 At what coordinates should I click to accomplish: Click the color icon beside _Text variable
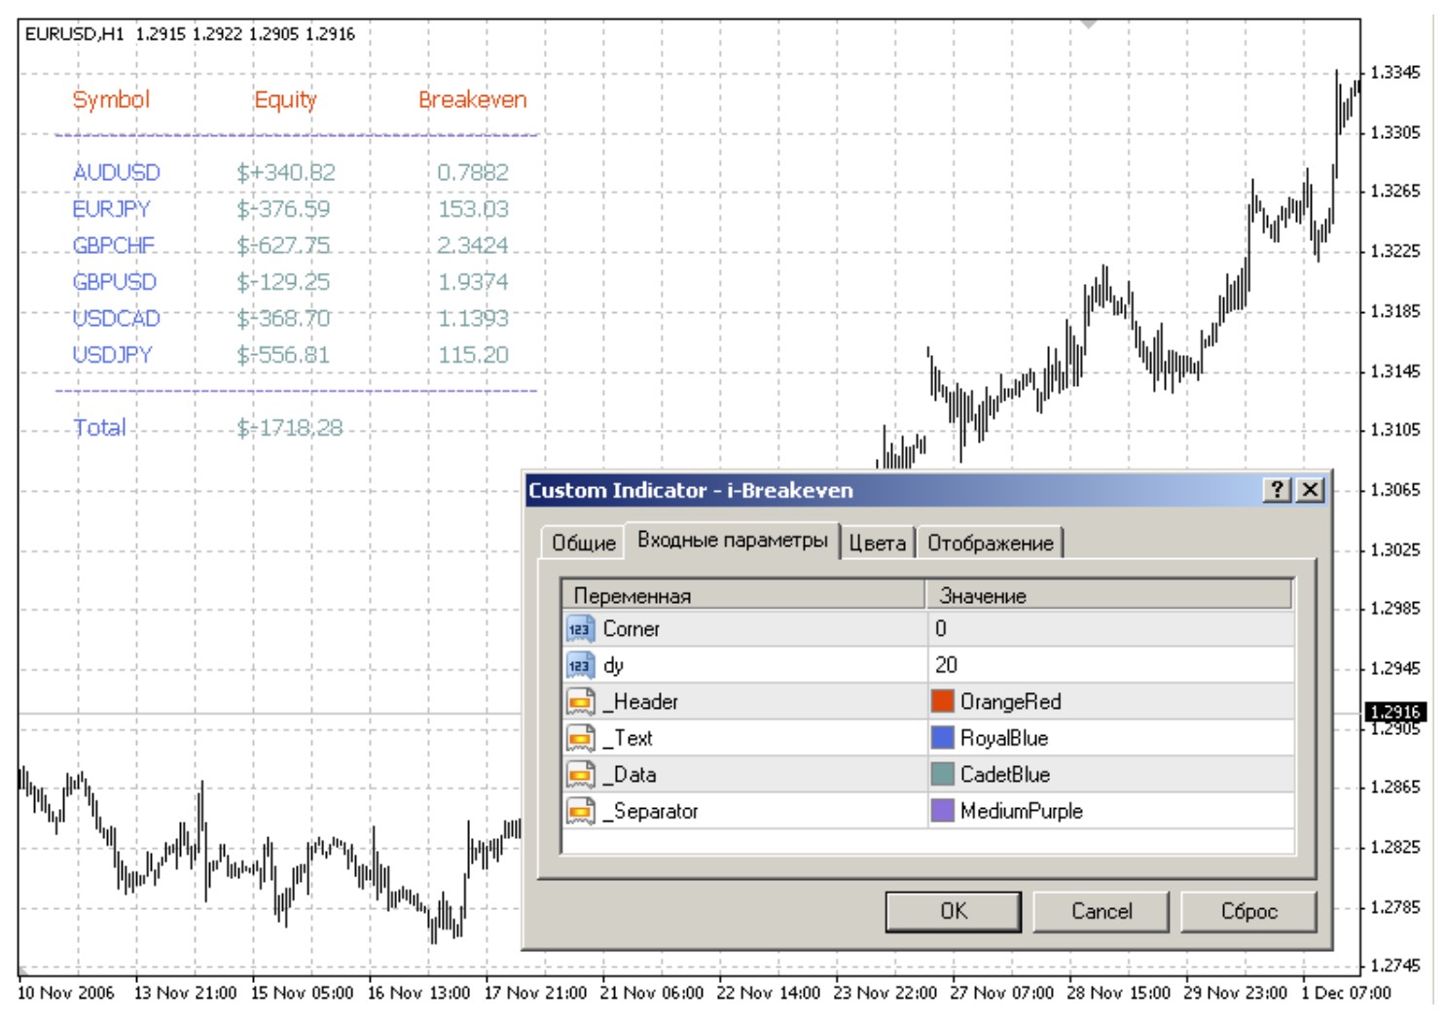(x=579, y=739)
